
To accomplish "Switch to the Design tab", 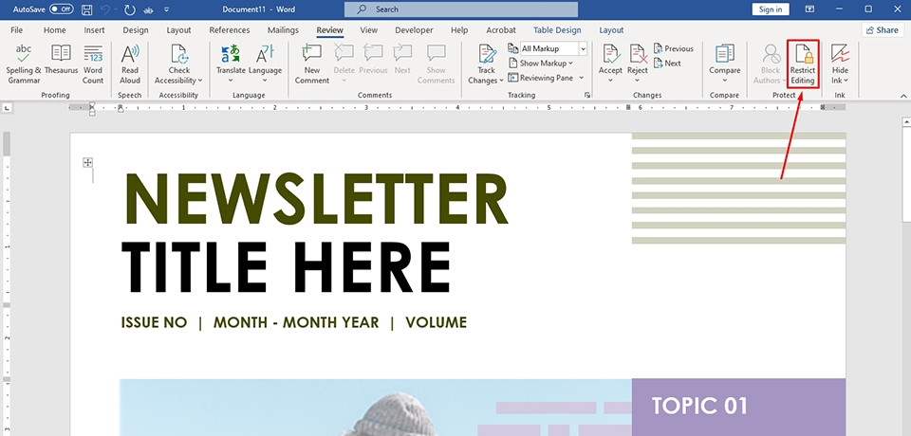I will coord(136,30).
